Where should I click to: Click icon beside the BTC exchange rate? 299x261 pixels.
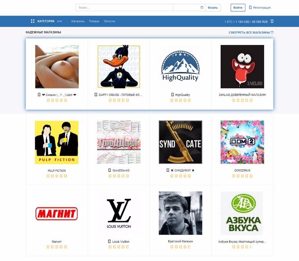[x=272, y=21]
